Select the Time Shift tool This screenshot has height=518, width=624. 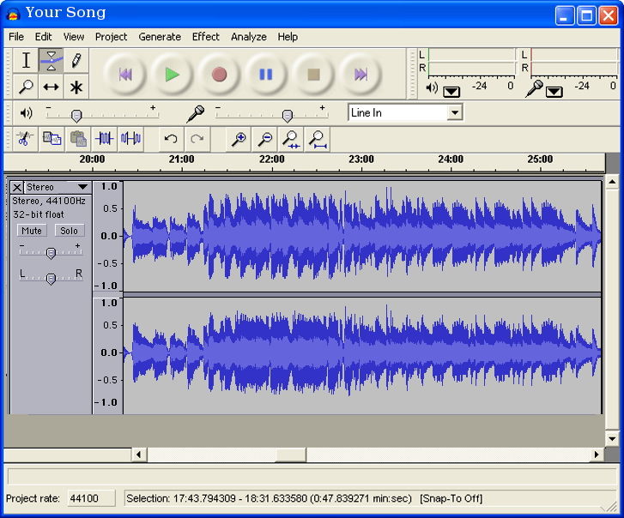tap(51, 87)
